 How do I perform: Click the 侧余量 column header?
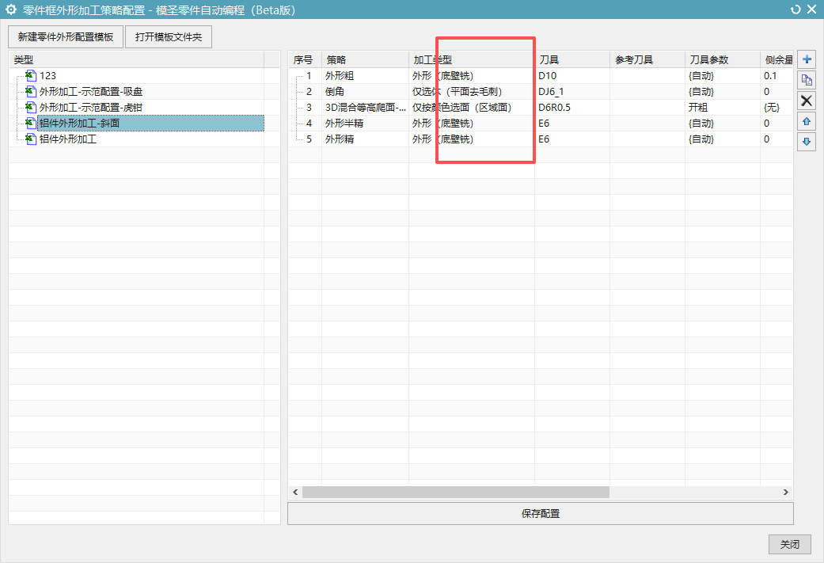[x=777, y=60]
